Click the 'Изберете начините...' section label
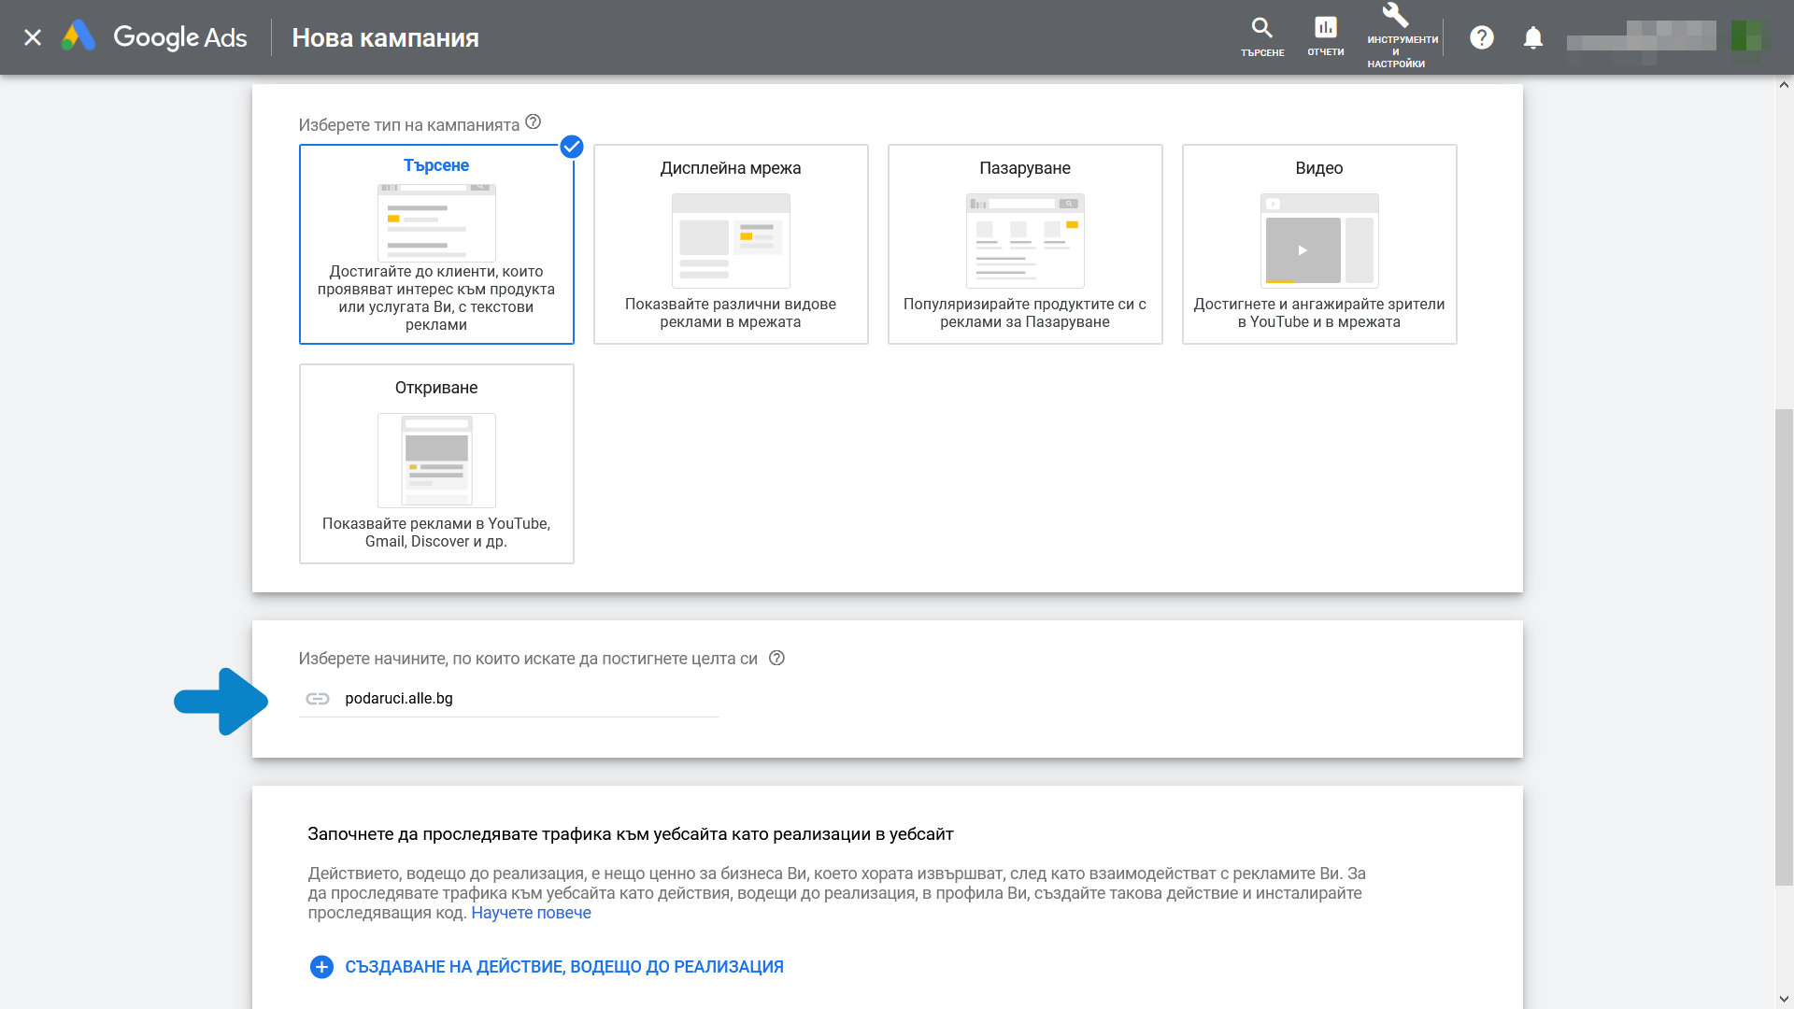1794x1009 pixels. click(528, 659)
